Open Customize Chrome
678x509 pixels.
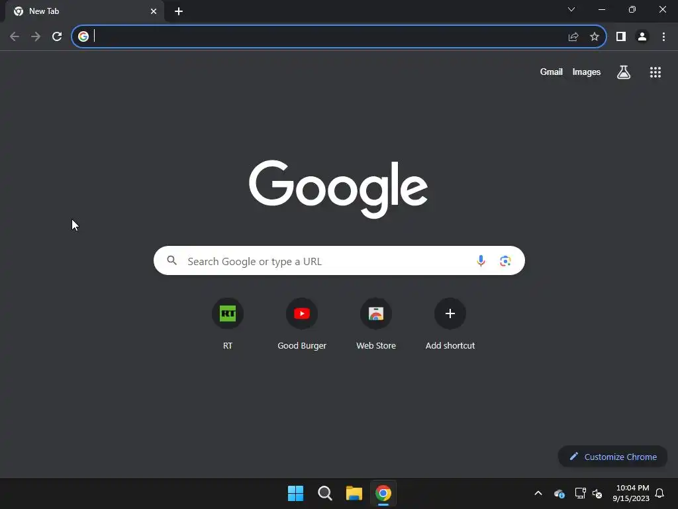coord(612,457)
